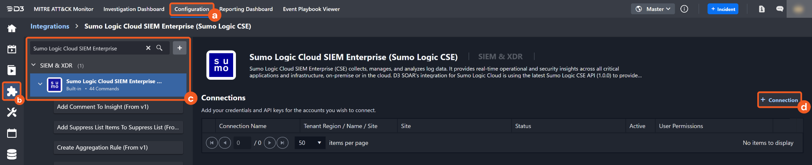This screenshot has width=812, height=165.
Task: Click the database stack sidebar icon
Action: [12, 154]
